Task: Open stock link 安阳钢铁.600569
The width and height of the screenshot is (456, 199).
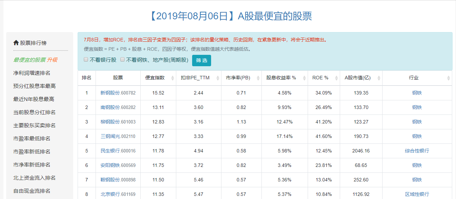Action: pyautogui.click(x=118, y=165)
